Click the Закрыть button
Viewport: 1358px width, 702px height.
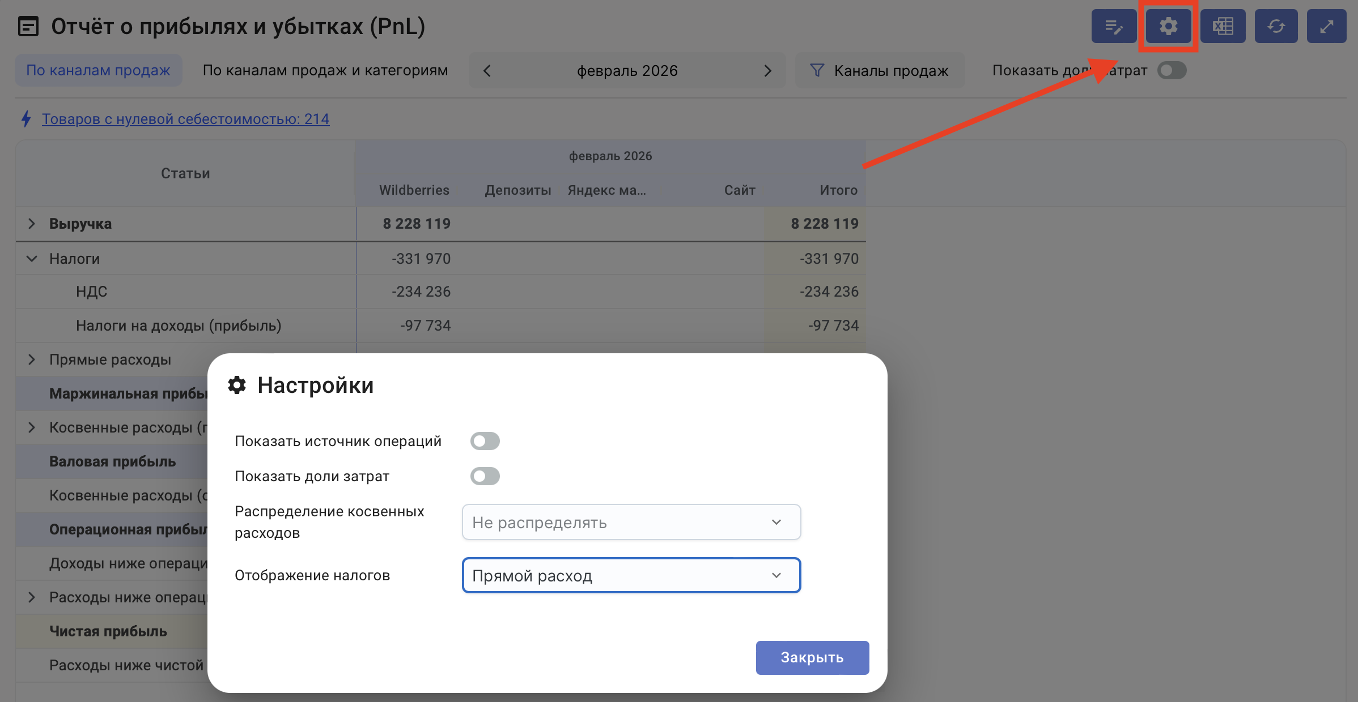[x=812, y=657]
